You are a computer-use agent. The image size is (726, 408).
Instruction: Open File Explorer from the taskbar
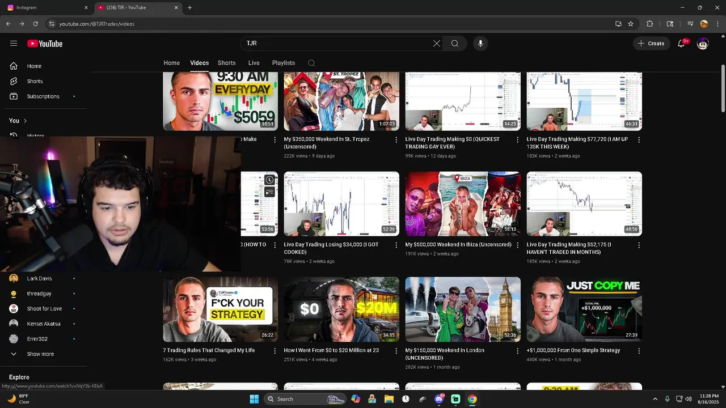tap(389, 399)
